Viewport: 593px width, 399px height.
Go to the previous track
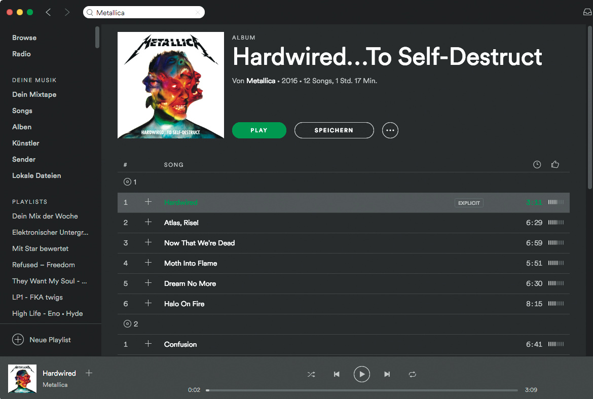(337, 375)
